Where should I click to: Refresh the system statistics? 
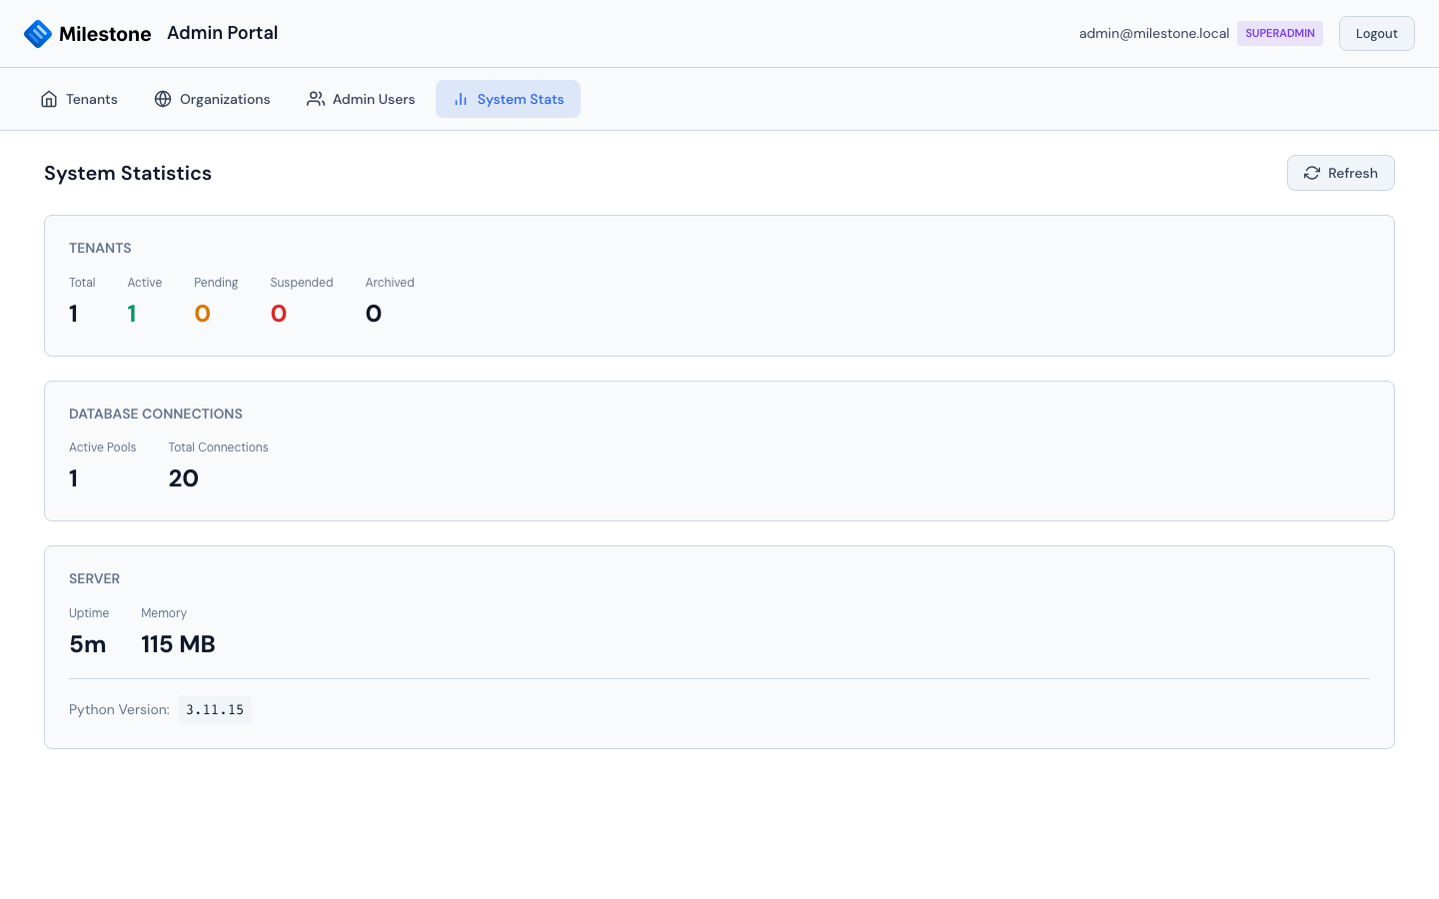point(1340,173)
